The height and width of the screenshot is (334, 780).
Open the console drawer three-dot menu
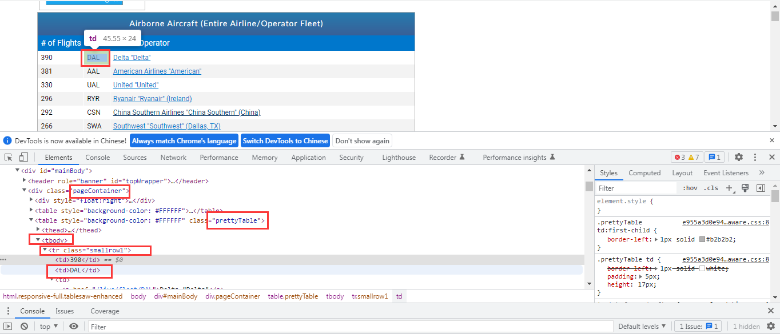(x=9, y=311)
